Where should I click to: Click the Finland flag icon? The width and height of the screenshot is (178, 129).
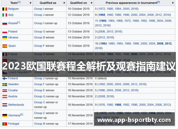point(5,78)
